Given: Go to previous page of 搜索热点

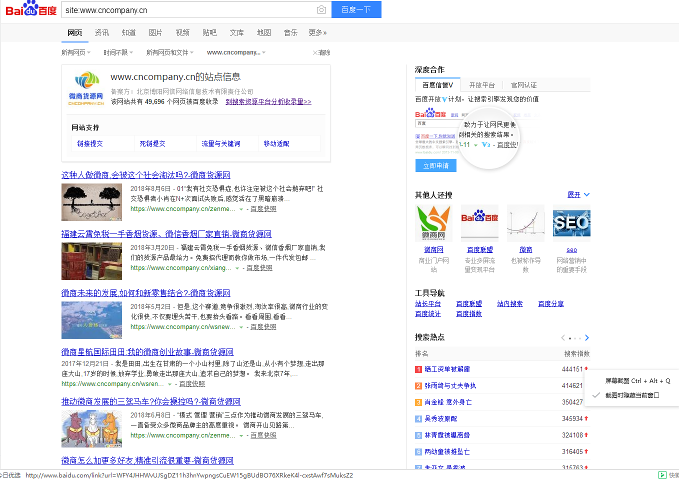Looking at the screenshot, I should tap(563, 338).
